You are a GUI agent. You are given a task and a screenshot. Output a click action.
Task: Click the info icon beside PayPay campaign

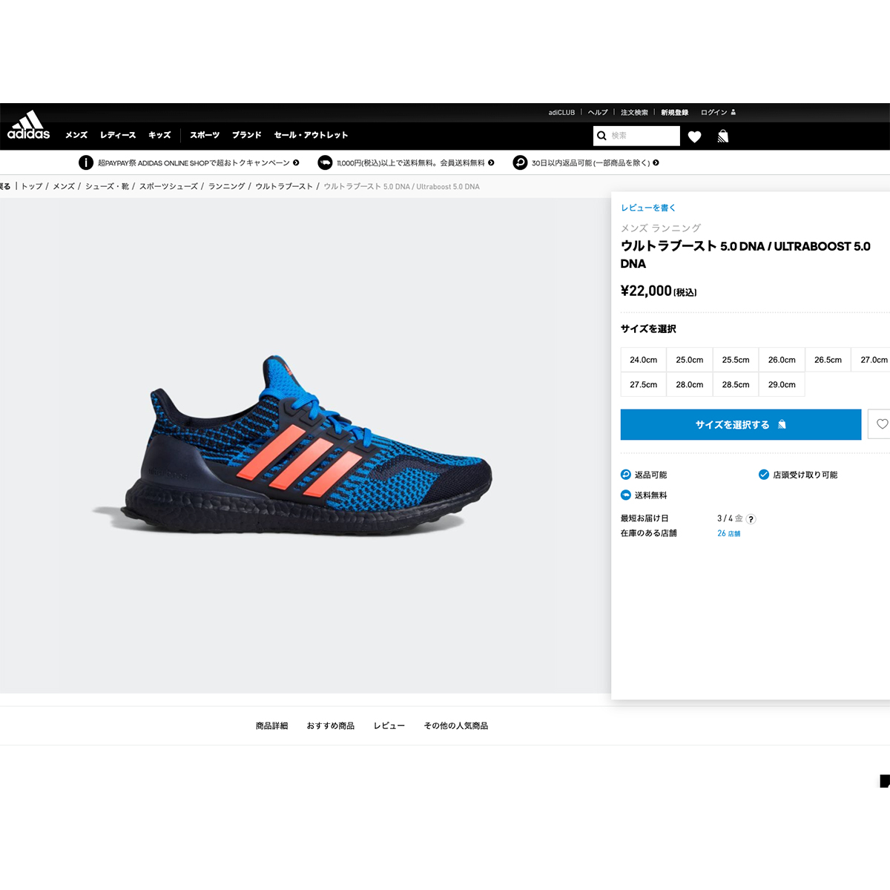click(x=86, y=162)
